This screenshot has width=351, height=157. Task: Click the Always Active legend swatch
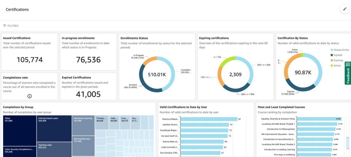[332, 50]
